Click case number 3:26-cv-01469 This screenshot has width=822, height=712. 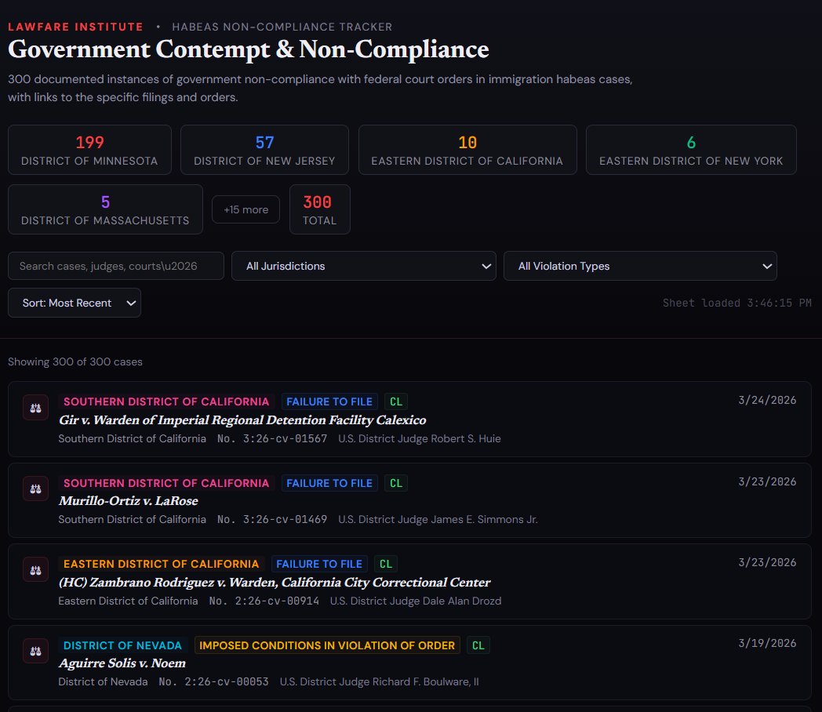tap(272, 519)
